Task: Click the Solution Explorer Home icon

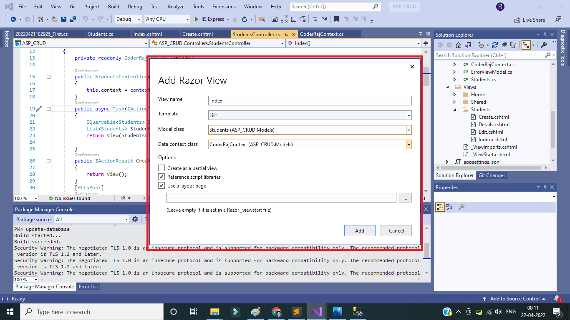Action: click(x=458, y=45)
